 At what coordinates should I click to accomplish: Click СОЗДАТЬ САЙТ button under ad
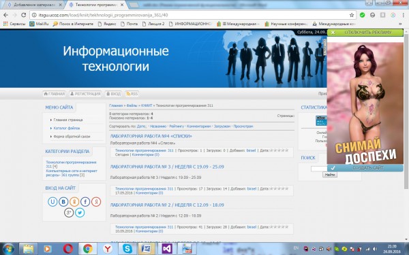coord(365,168)
